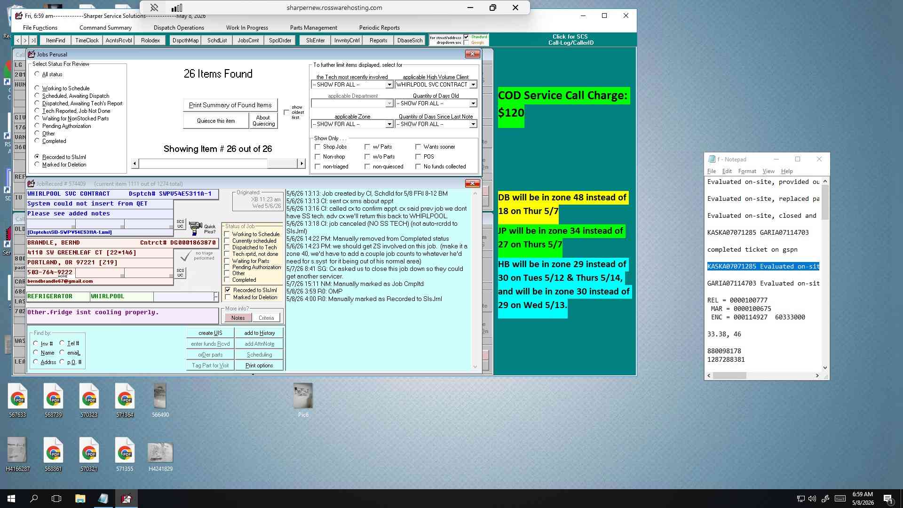Open the Pic6 image thumbnail
The width and height of the screenshot is (903, 508).
tap(303, 400)
